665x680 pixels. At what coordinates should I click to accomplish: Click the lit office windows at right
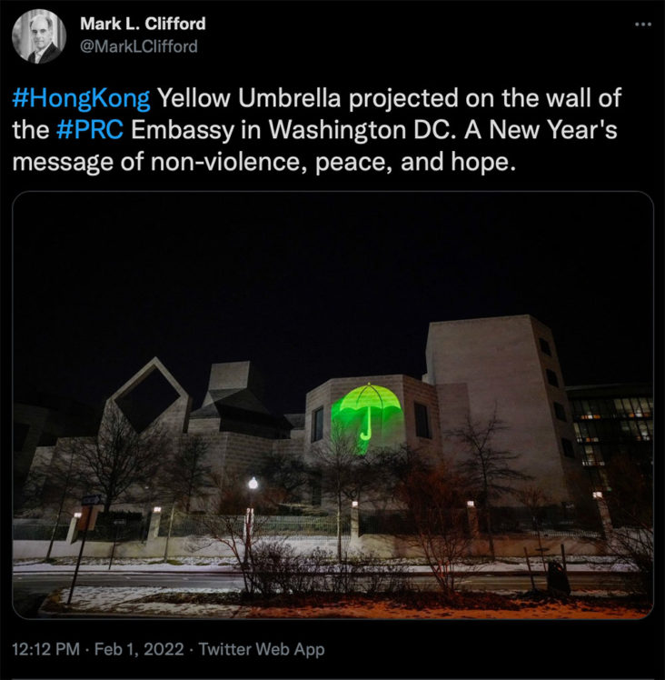click(x=613, y=429)
